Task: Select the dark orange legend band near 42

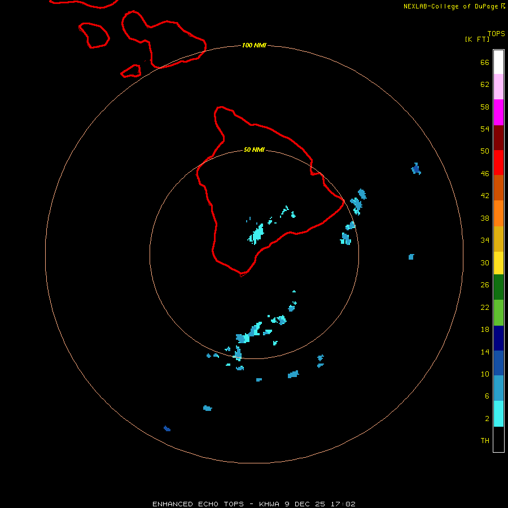Action: [498, 187]
